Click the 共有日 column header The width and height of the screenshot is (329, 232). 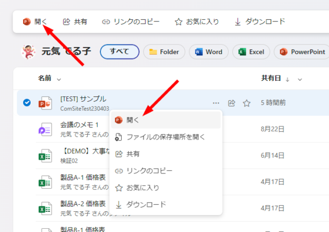pos(271,78)
